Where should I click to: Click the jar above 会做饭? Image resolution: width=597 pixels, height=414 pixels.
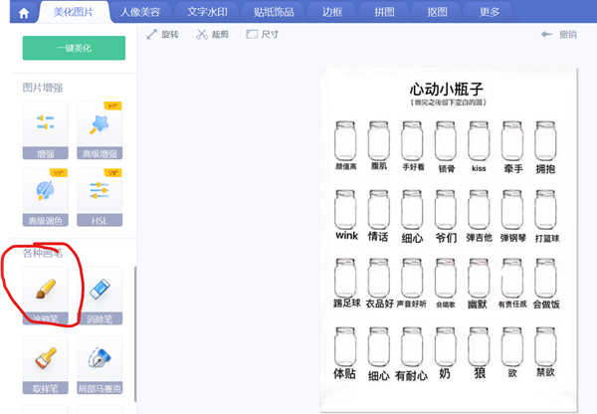tap(545, 279)
